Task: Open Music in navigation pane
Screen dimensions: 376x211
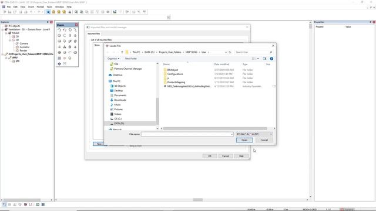Action: (x=117, y=105)
